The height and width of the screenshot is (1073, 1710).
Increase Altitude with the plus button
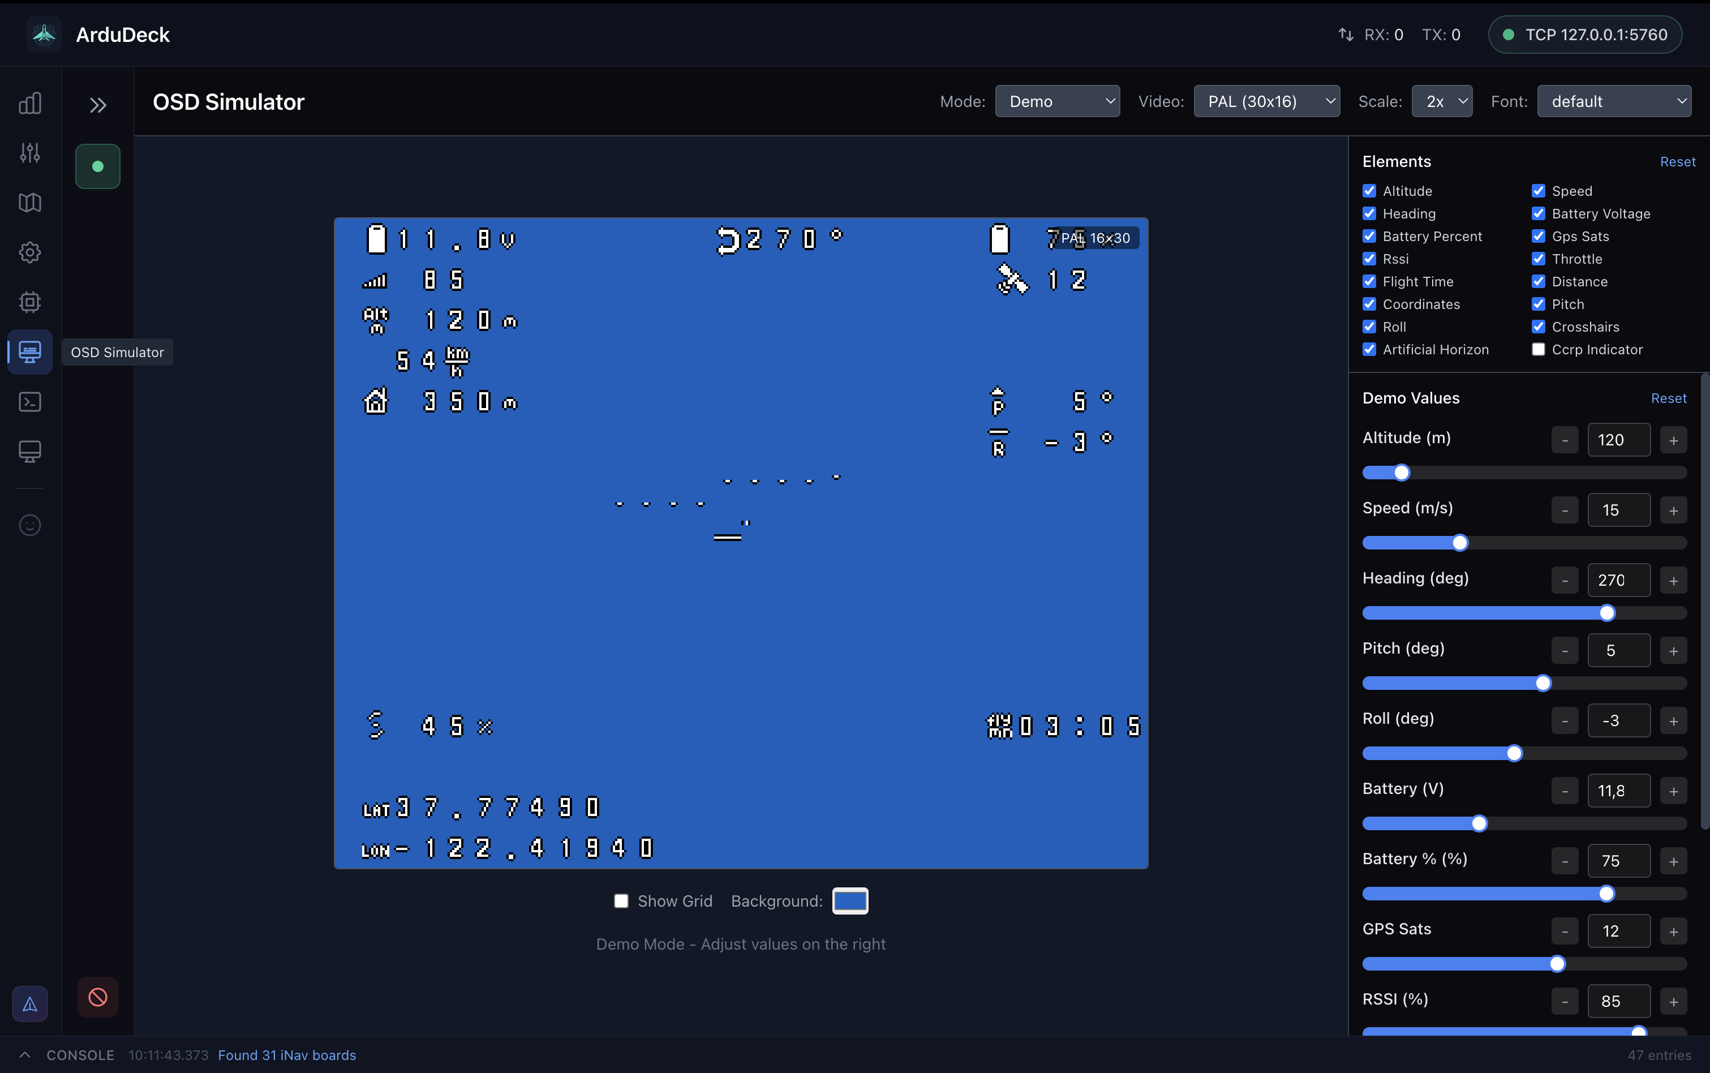coord(1673,440)
